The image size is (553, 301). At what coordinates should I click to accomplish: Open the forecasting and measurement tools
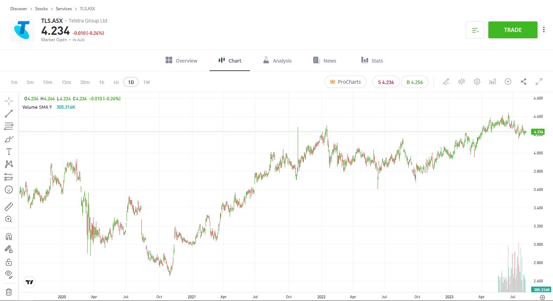click(9, 177)
